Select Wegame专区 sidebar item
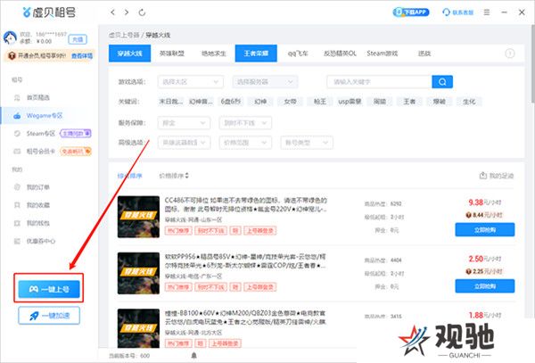 click(45, 116)
